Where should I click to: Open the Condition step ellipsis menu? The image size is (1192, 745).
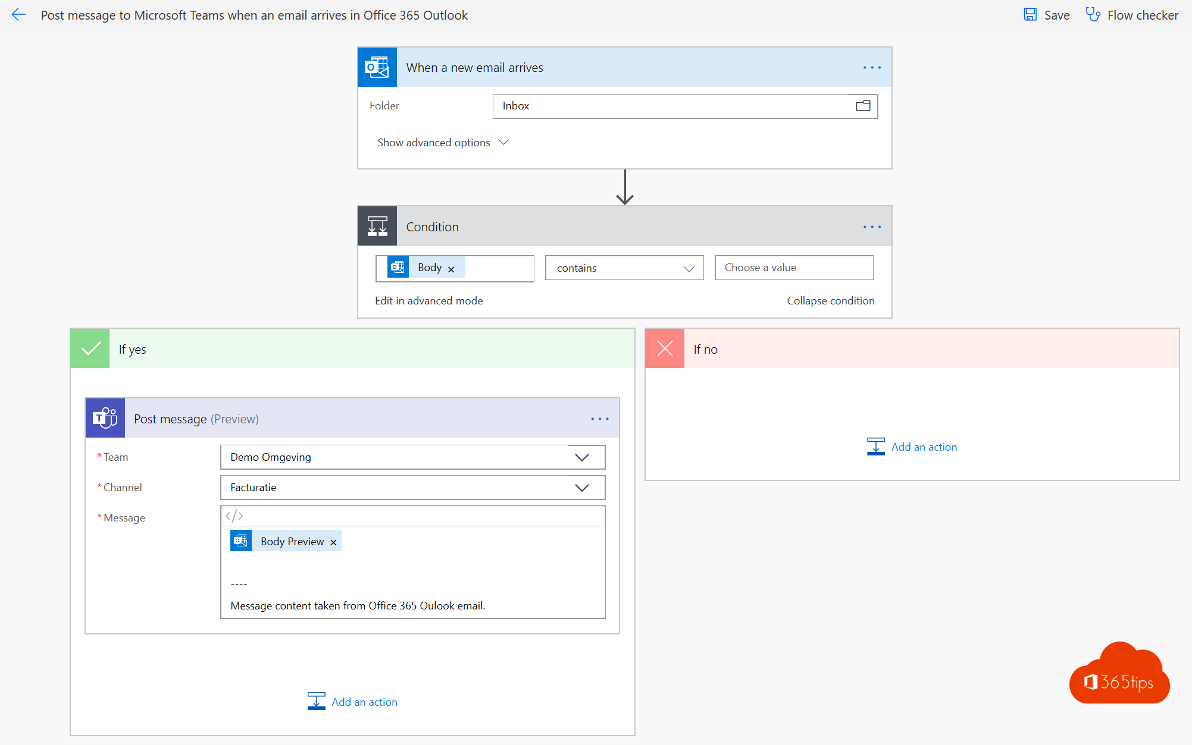click(x=872, y=227)
